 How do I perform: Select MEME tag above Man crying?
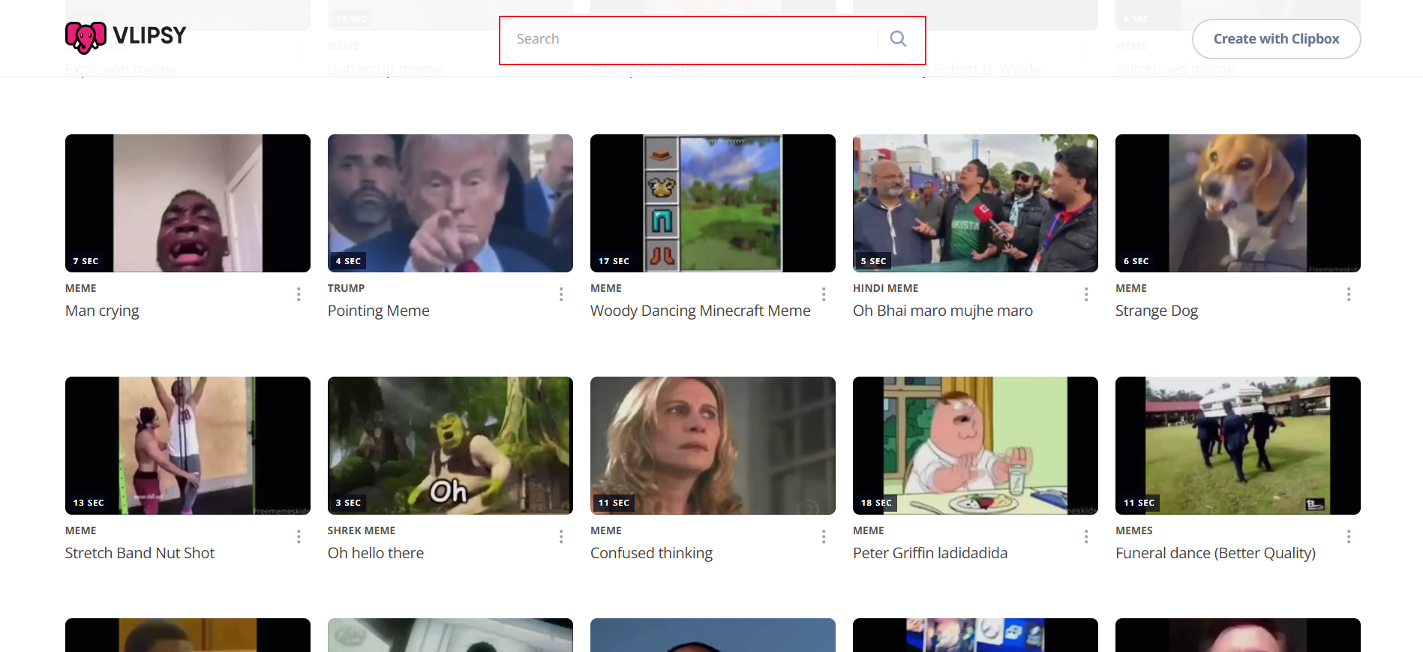tap(81, 288)
